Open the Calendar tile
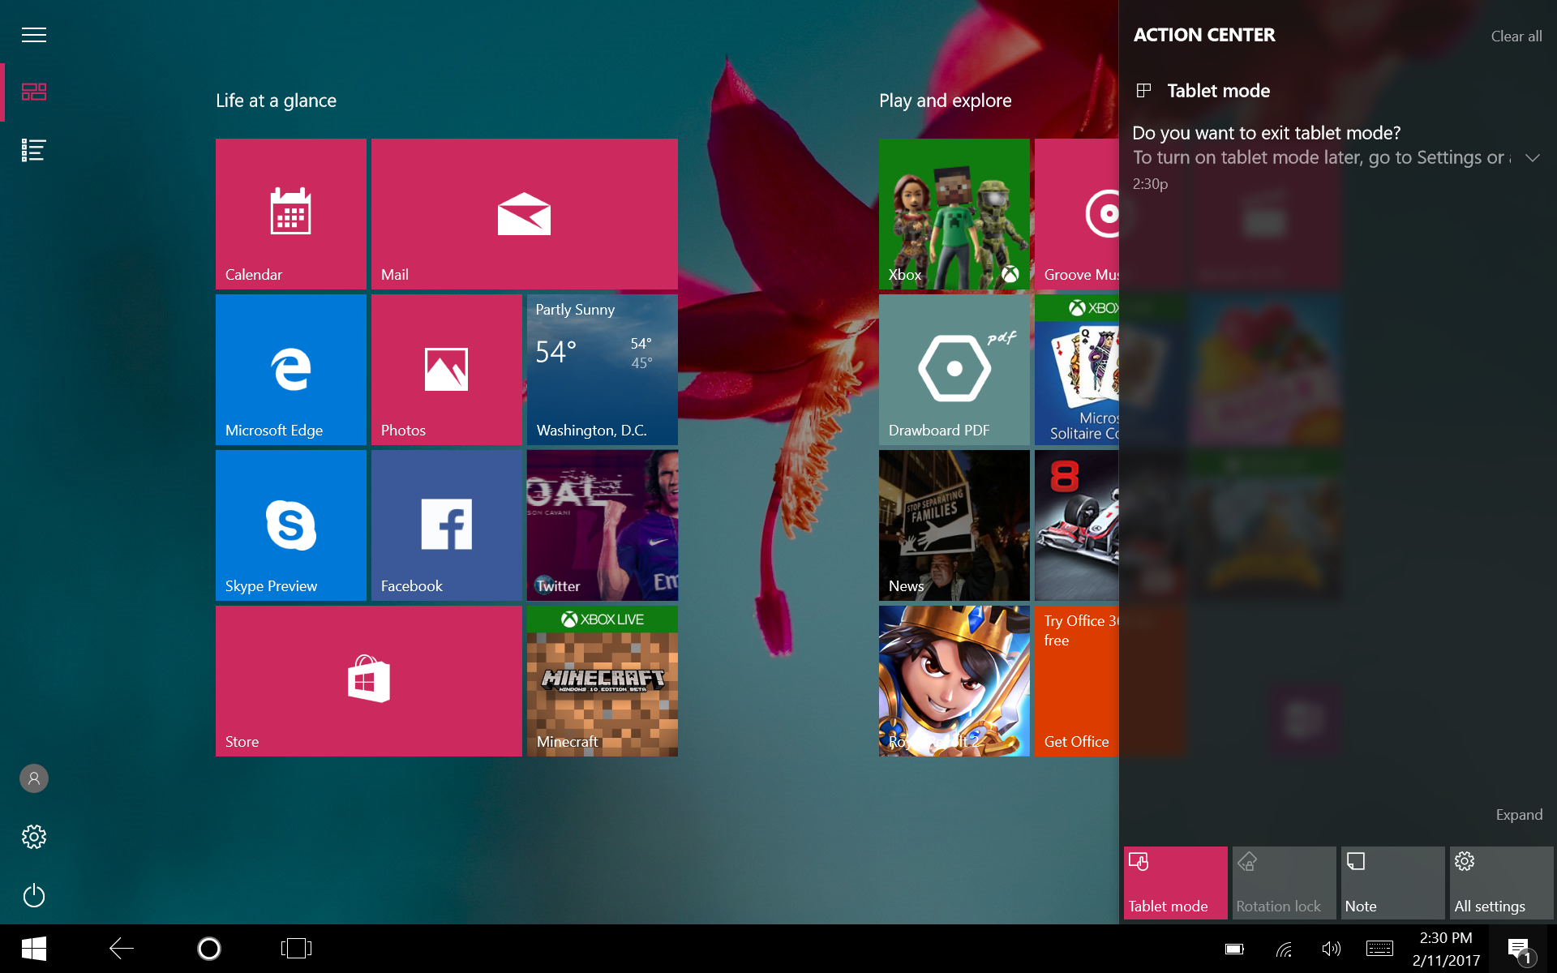This screenshot has height=973, width=1557. (290, 214)
